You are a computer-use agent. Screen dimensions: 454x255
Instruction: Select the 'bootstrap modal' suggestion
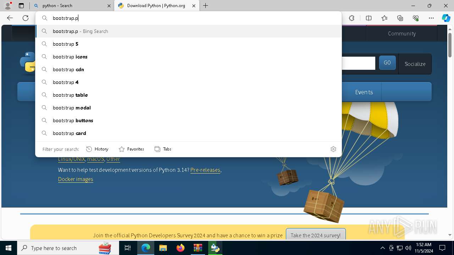click(x=189, y=108)
